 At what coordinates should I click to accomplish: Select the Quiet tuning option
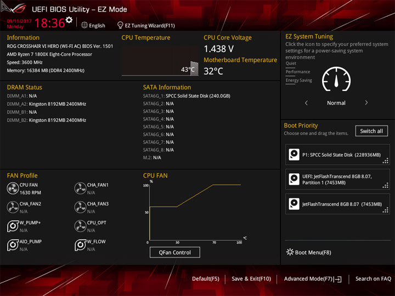coord(291,64)
